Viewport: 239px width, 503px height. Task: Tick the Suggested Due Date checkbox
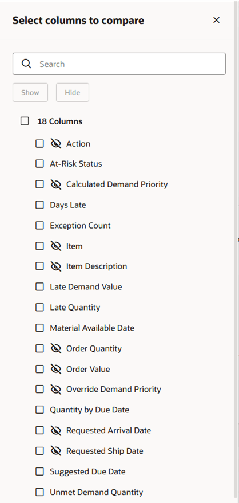(x=39, y=471)
